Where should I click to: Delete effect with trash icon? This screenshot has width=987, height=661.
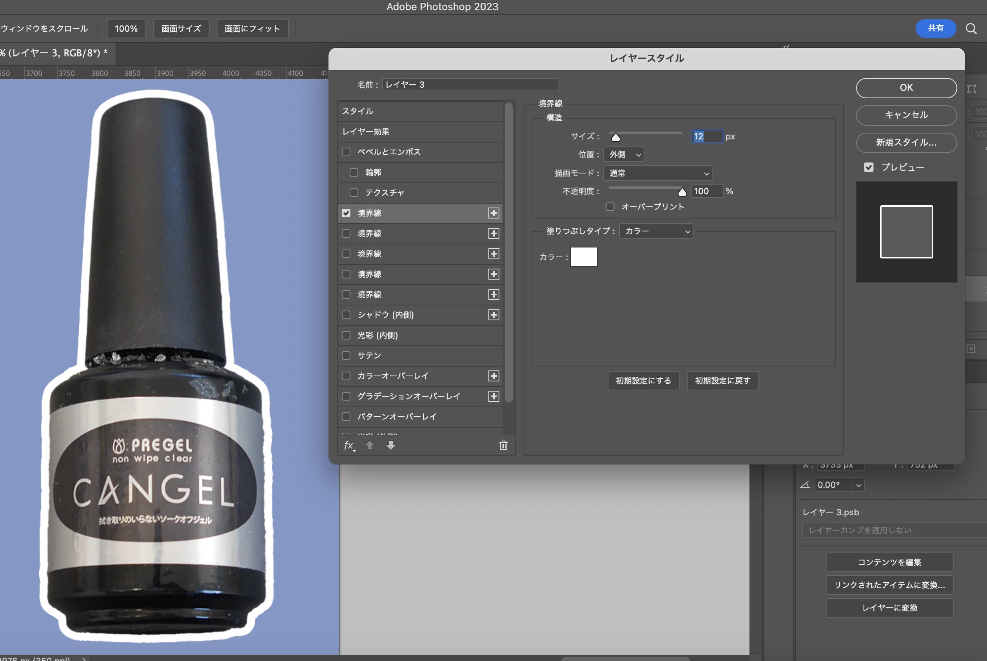pyautogui.click(x=503, y=446)
